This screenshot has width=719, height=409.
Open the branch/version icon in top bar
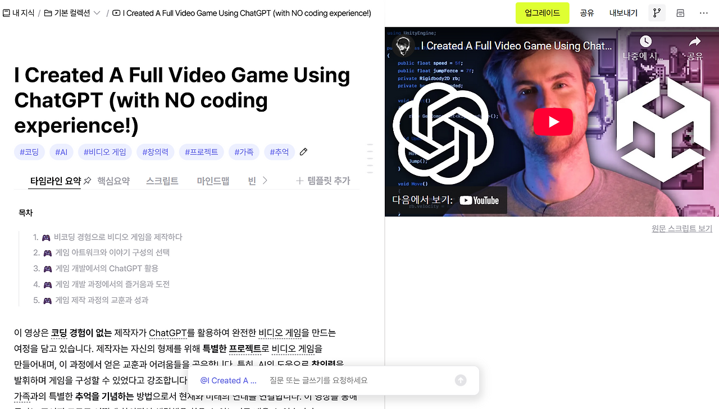coord(656,13)
